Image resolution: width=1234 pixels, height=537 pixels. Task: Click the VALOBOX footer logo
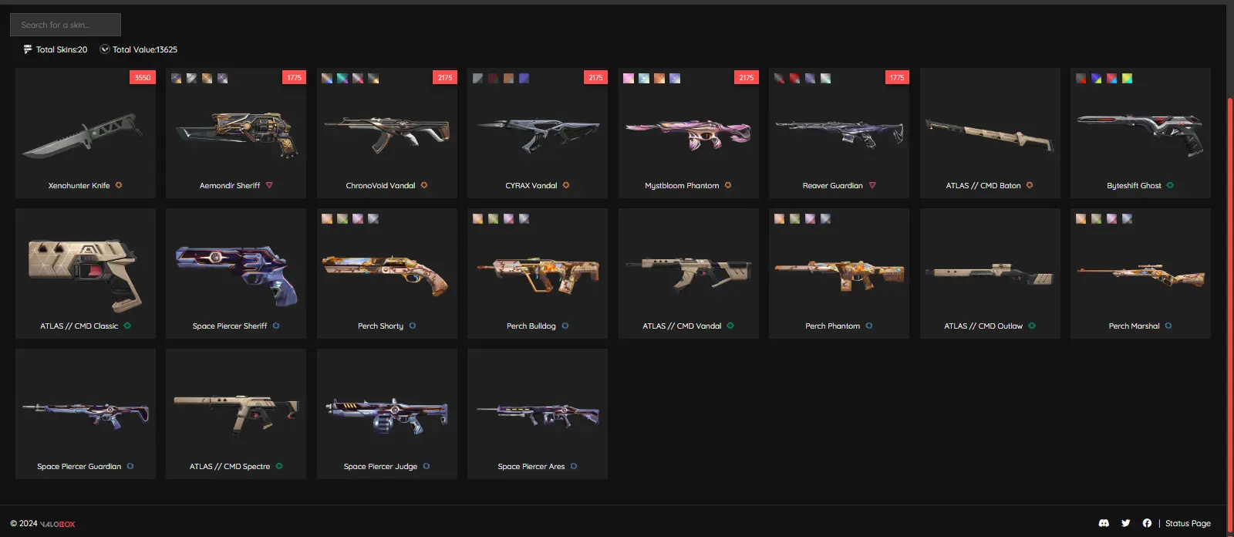pyautogui.click(x=58, y=524)
